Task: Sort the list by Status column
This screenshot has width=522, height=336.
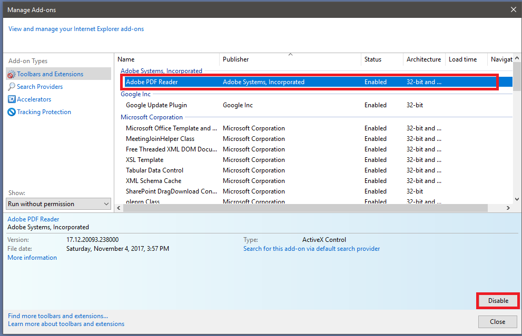Action: pyautogui.click(x=382, y=59)
